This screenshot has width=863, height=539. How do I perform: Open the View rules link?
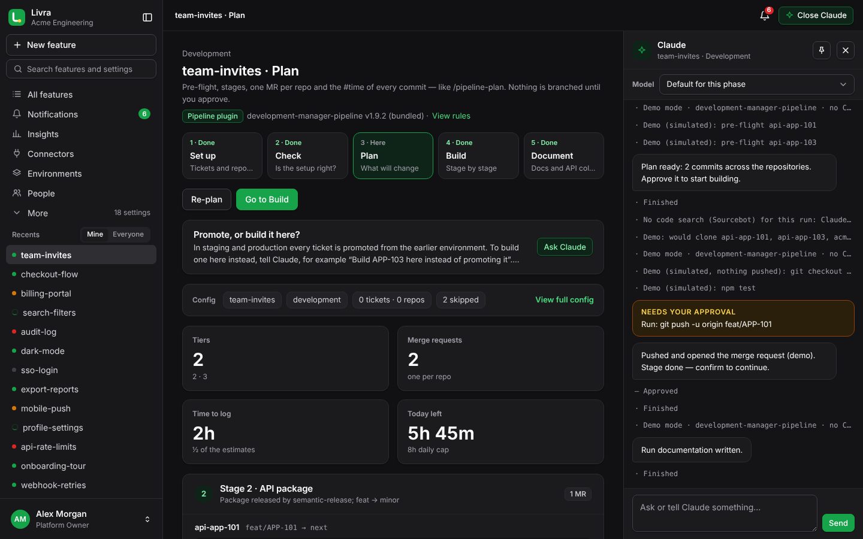coord(451,116)
